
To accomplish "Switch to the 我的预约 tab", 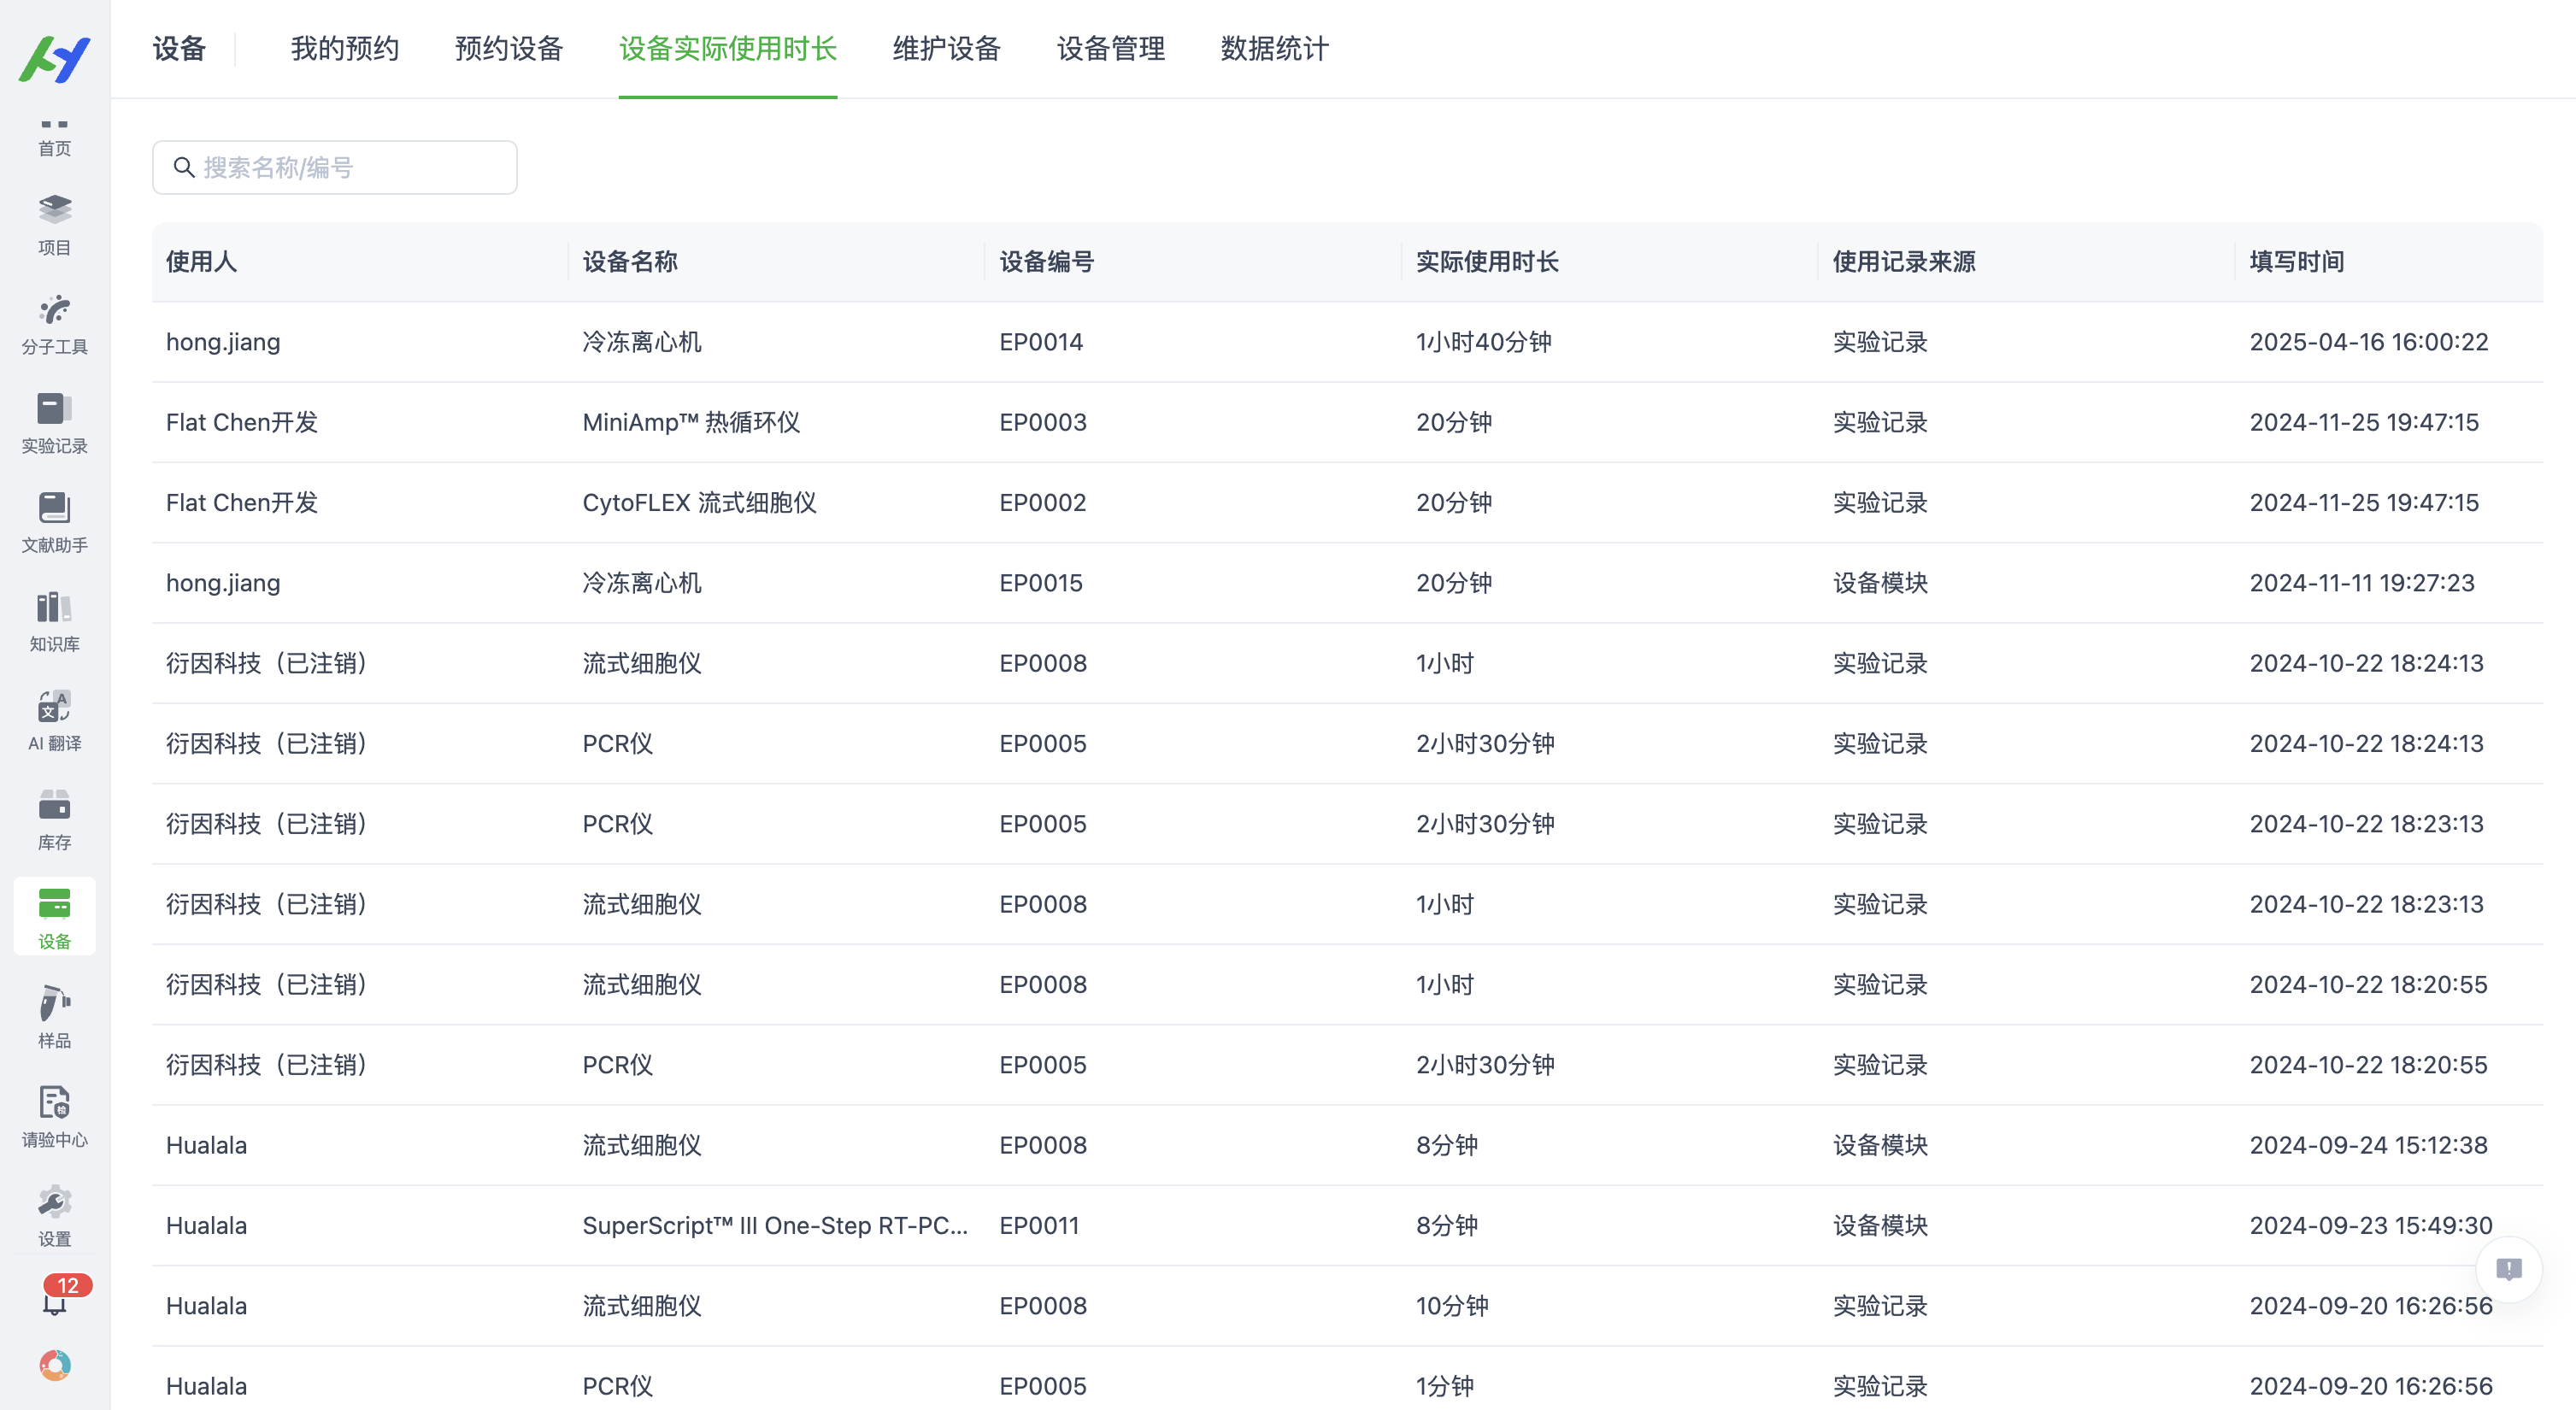I will pos(344,48).
